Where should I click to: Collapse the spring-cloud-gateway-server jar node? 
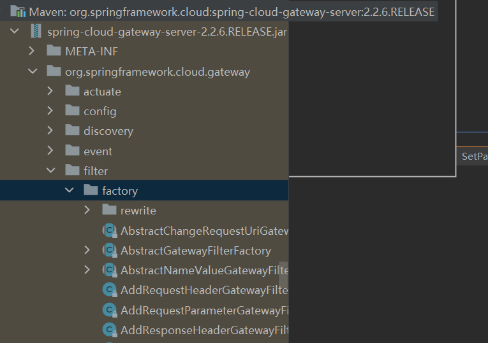point(14,31)
